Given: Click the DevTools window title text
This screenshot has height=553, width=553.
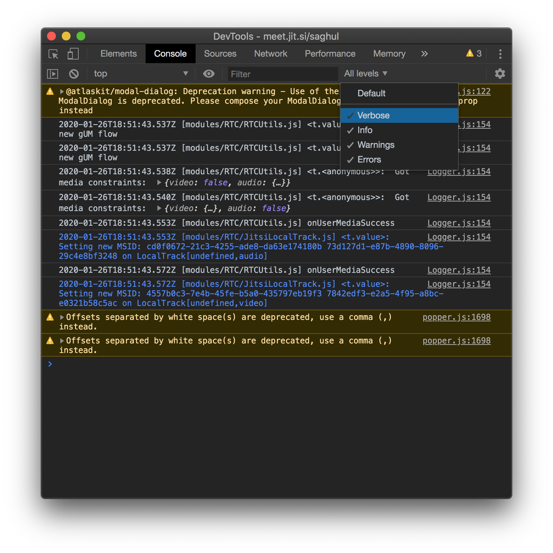Looking at the screenshot, I should (x=276, y=36).
